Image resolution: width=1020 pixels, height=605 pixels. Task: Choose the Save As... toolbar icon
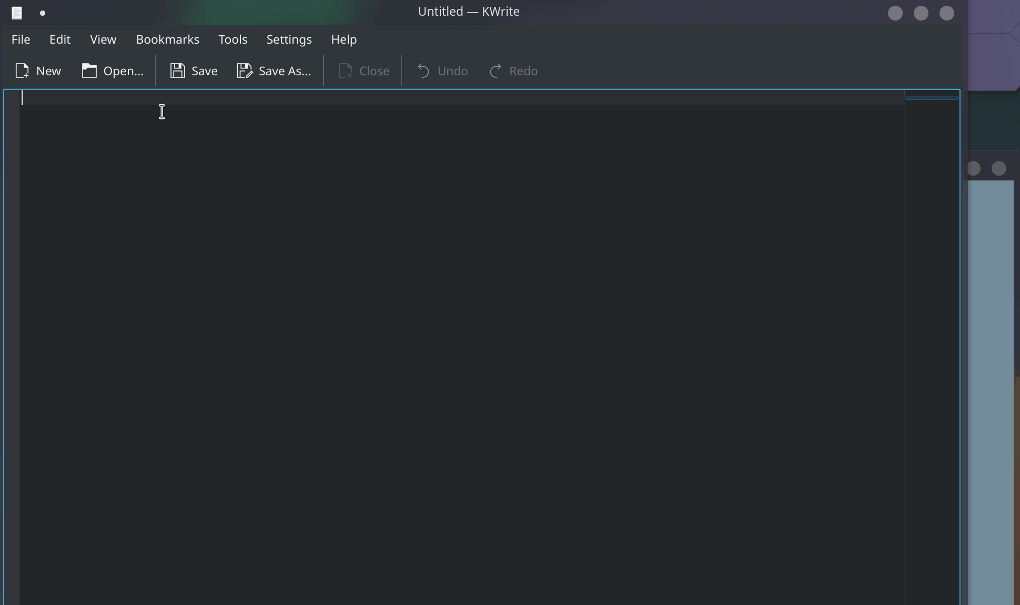(x=244, y=70)
